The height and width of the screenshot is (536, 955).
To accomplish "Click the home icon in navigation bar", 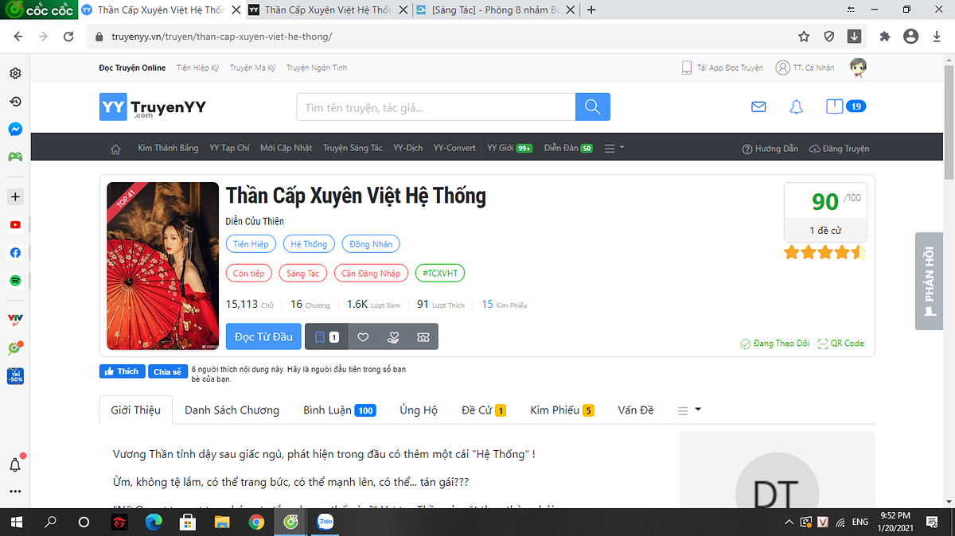I will [116, 149].
